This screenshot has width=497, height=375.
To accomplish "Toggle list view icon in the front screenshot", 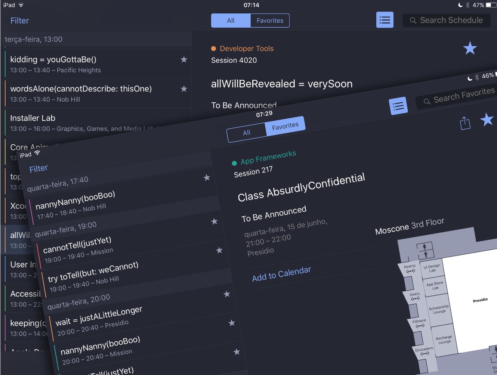I will (398, 106).
